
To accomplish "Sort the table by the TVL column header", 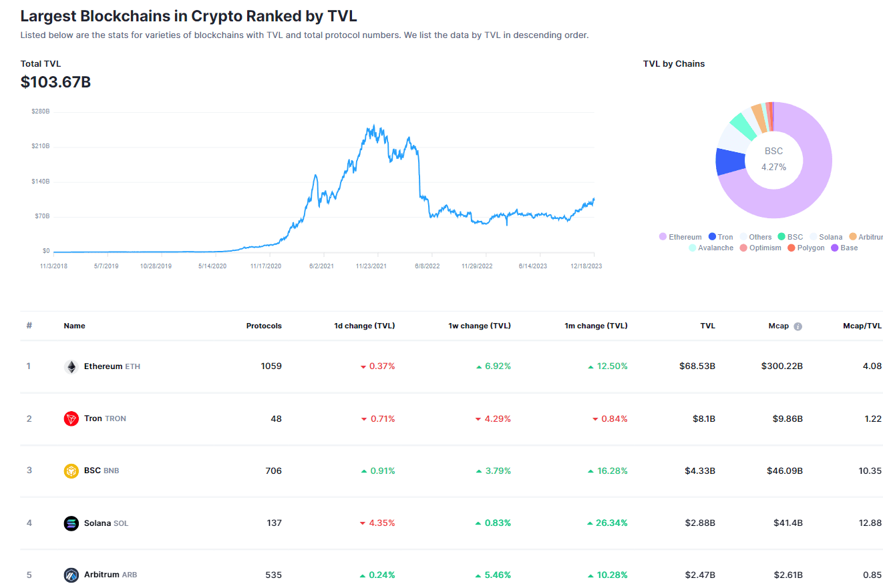I will point(707,326).
